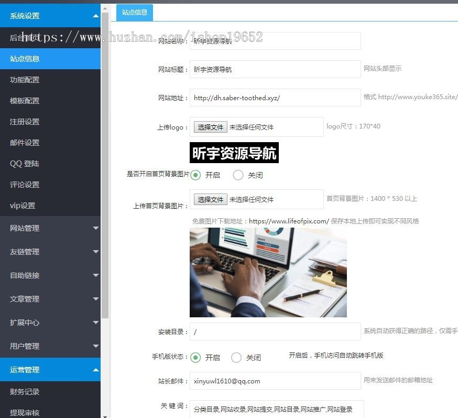This screenshot has height=418, width=458.
Task: Open 注册设置 menu item
Action: [x=50, y=122]
